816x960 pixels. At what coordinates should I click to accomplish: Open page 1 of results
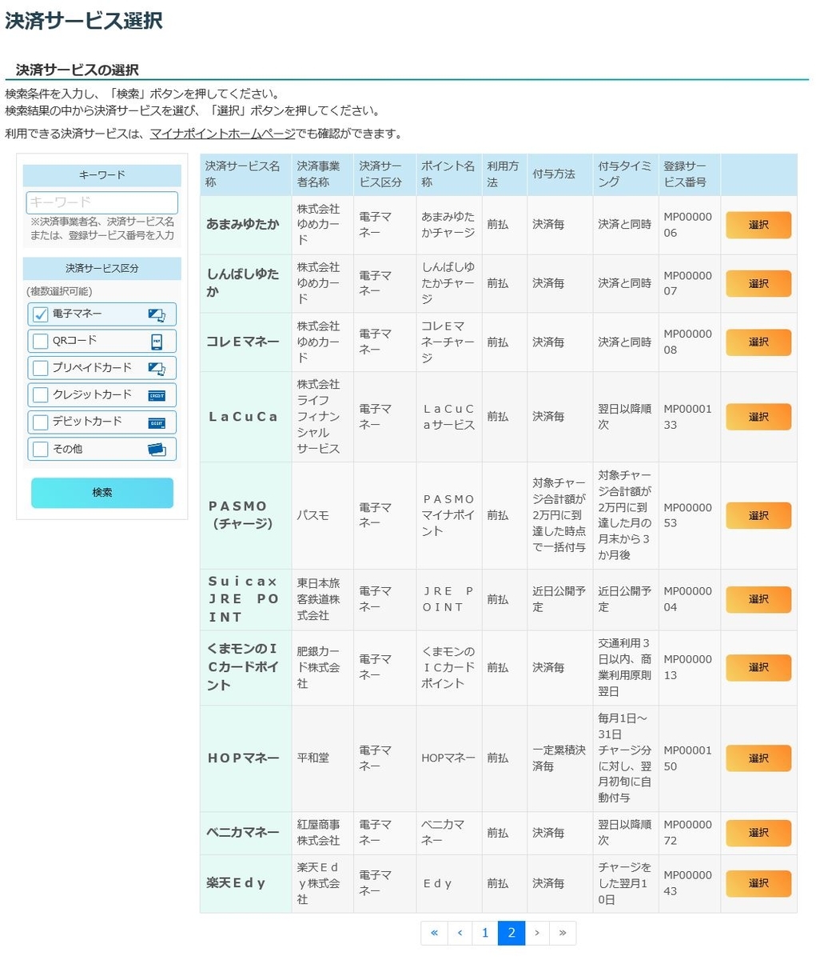pyautogui.click(x=484, y=933)
